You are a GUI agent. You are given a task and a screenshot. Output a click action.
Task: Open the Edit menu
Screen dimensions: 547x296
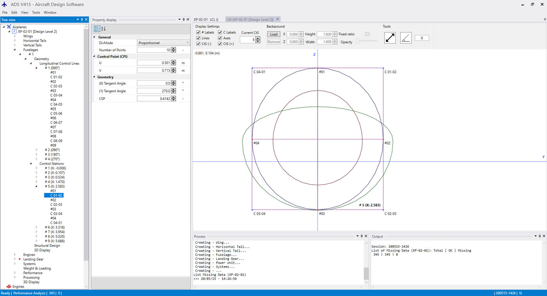pos(14,12)
